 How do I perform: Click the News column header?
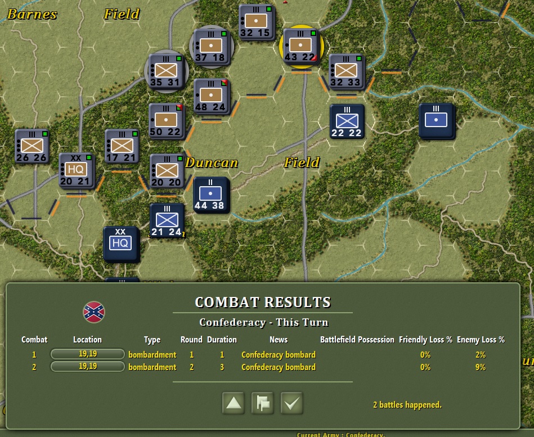pyautogui.click(x=279, y=340)
